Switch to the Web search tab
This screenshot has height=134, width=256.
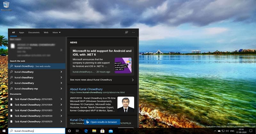[x=46, y=33]
